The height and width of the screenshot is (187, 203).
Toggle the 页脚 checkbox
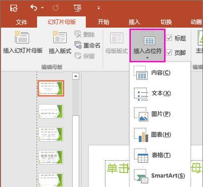(169, 52)
